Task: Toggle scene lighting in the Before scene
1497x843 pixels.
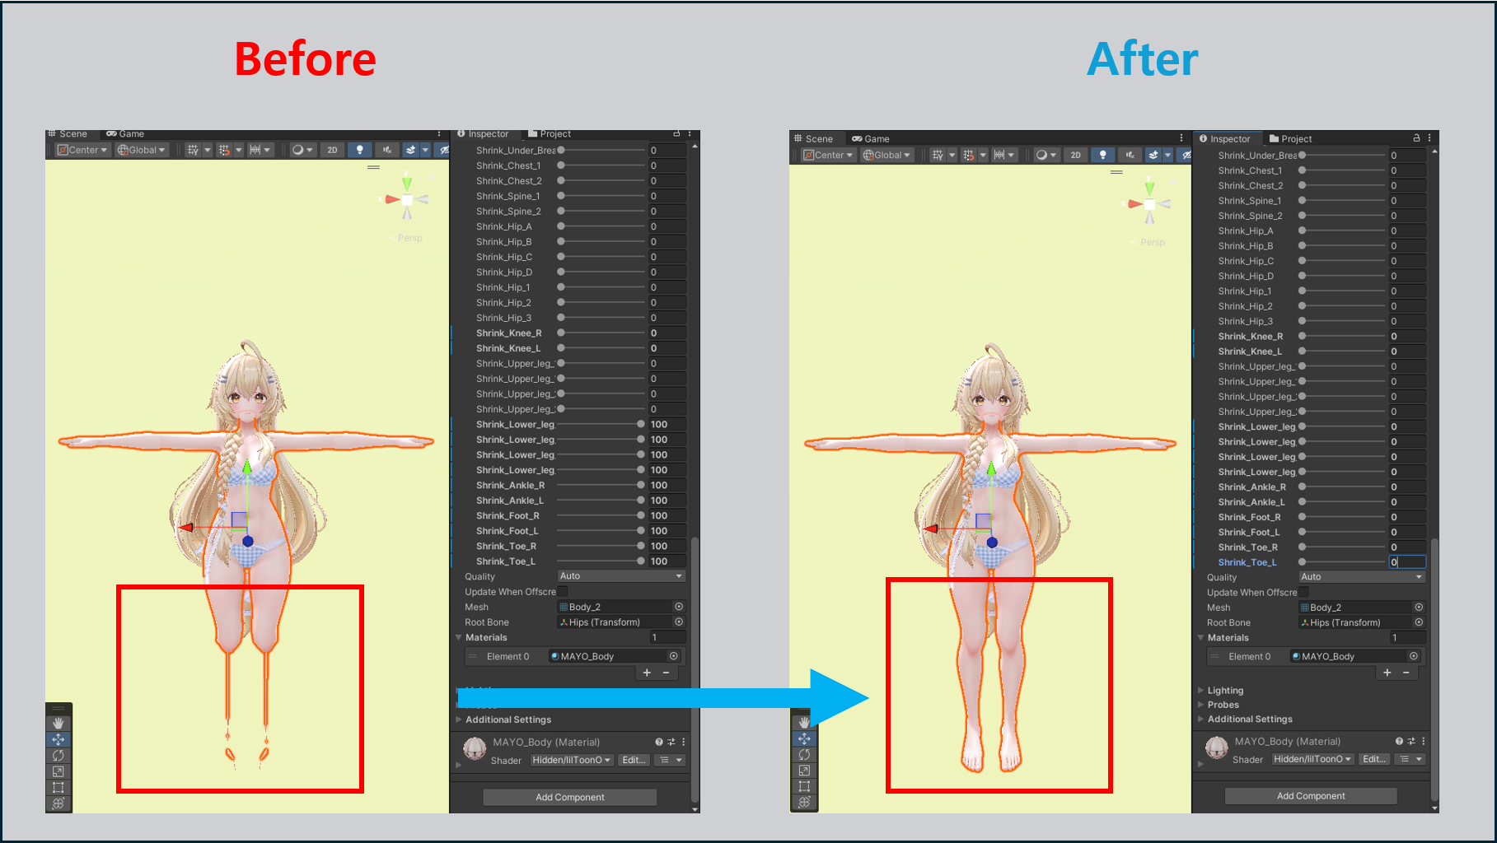Action: pyautogui.click(x=359, y=150)
